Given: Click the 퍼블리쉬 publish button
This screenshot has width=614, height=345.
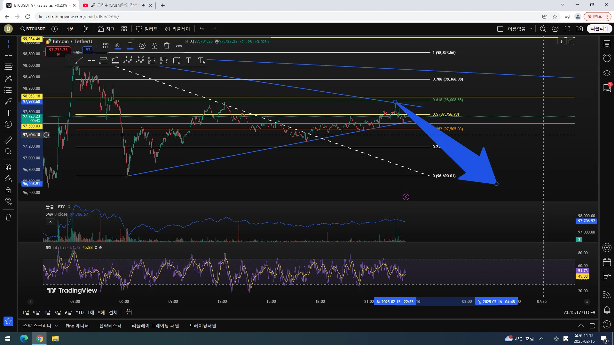Looking at the screenshot, I should click(599, 29).
